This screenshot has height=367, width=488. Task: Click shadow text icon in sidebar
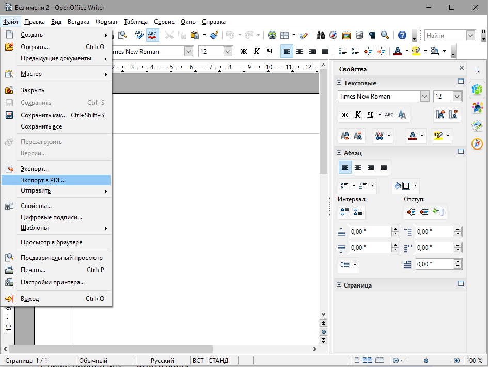point(402,115)
